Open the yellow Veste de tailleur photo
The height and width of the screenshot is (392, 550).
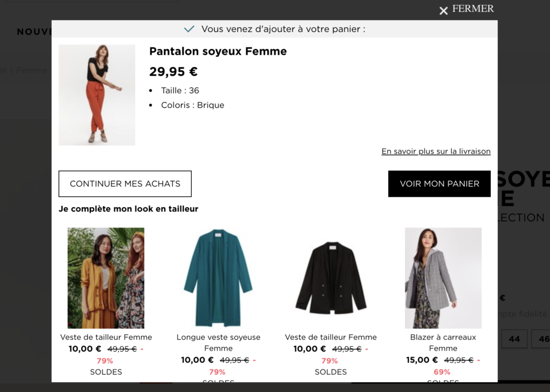[x=106, y=278]
